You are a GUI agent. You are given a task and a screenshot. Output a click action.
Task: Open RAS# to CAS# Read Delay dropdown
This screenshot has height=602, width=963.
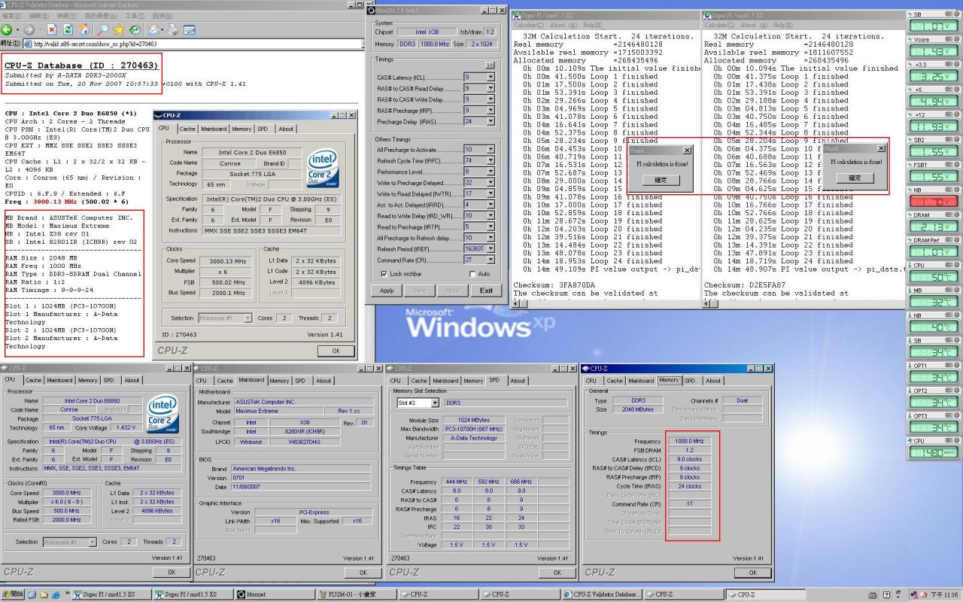coord(491,88)
